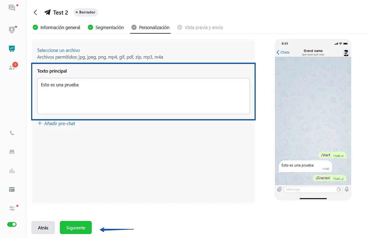Click the Atrás button
This screenshot has width=368, height=238.
pos(43,228)
